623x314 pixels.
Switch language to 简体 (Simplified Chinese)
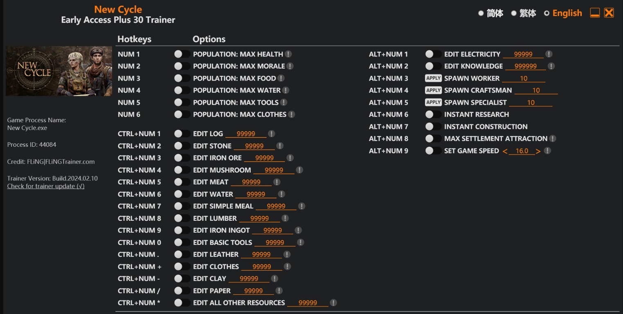481,13
